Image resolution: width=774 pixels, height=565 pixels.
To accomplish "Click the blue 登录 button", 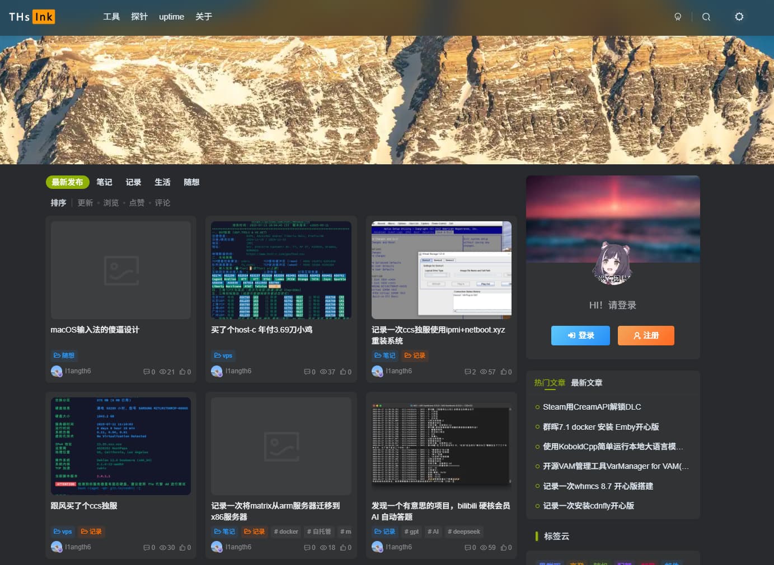I will point(580,335).
